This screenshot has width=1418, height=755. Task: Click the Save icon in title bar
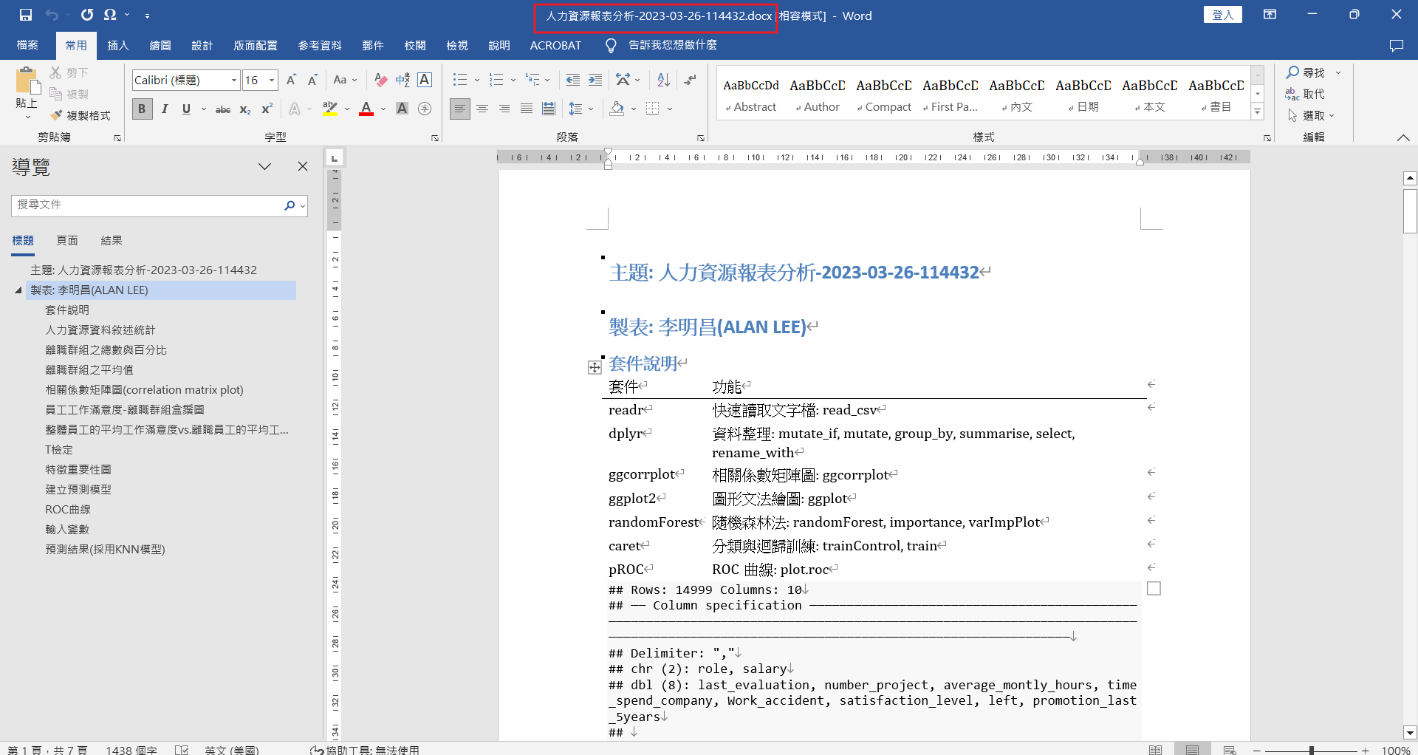(x=26, y=15)
